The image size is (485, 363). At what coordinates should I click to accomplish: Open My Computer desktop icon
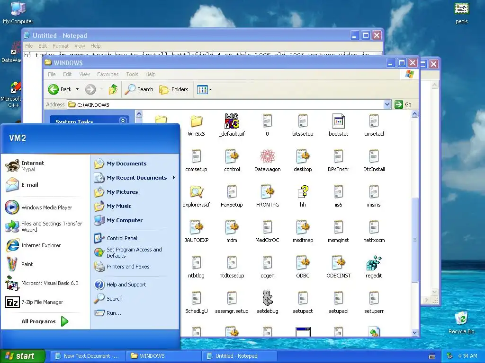tap(18, 12)
